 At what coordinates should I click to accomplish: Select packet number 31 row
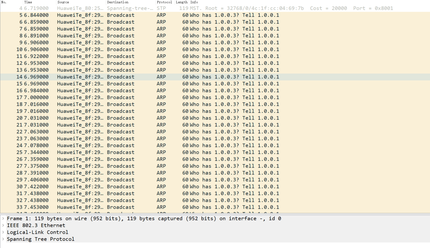coord(215,193)
